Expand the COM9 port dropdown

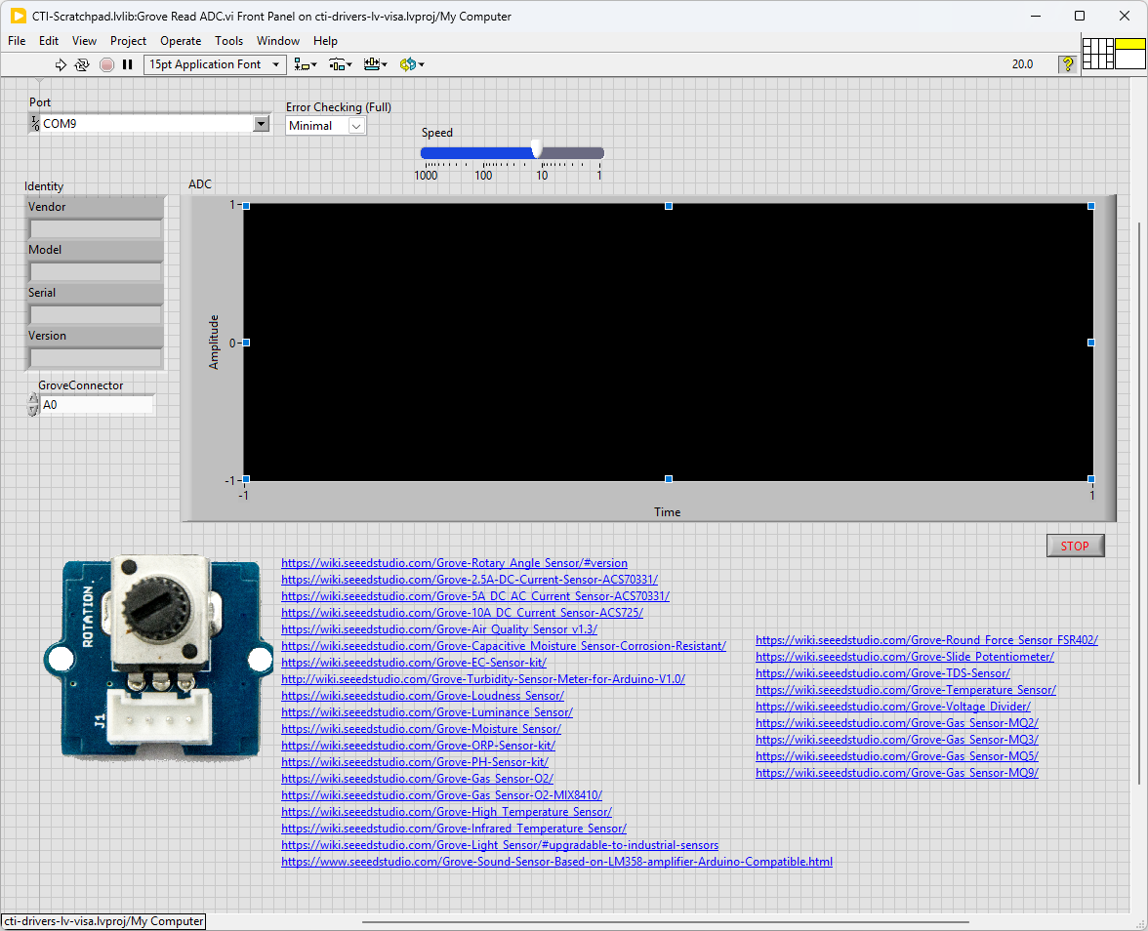pyautogui.click(x=261, y=124)
